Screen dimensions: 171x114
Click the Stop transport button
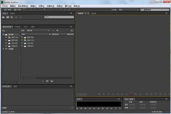99,94
